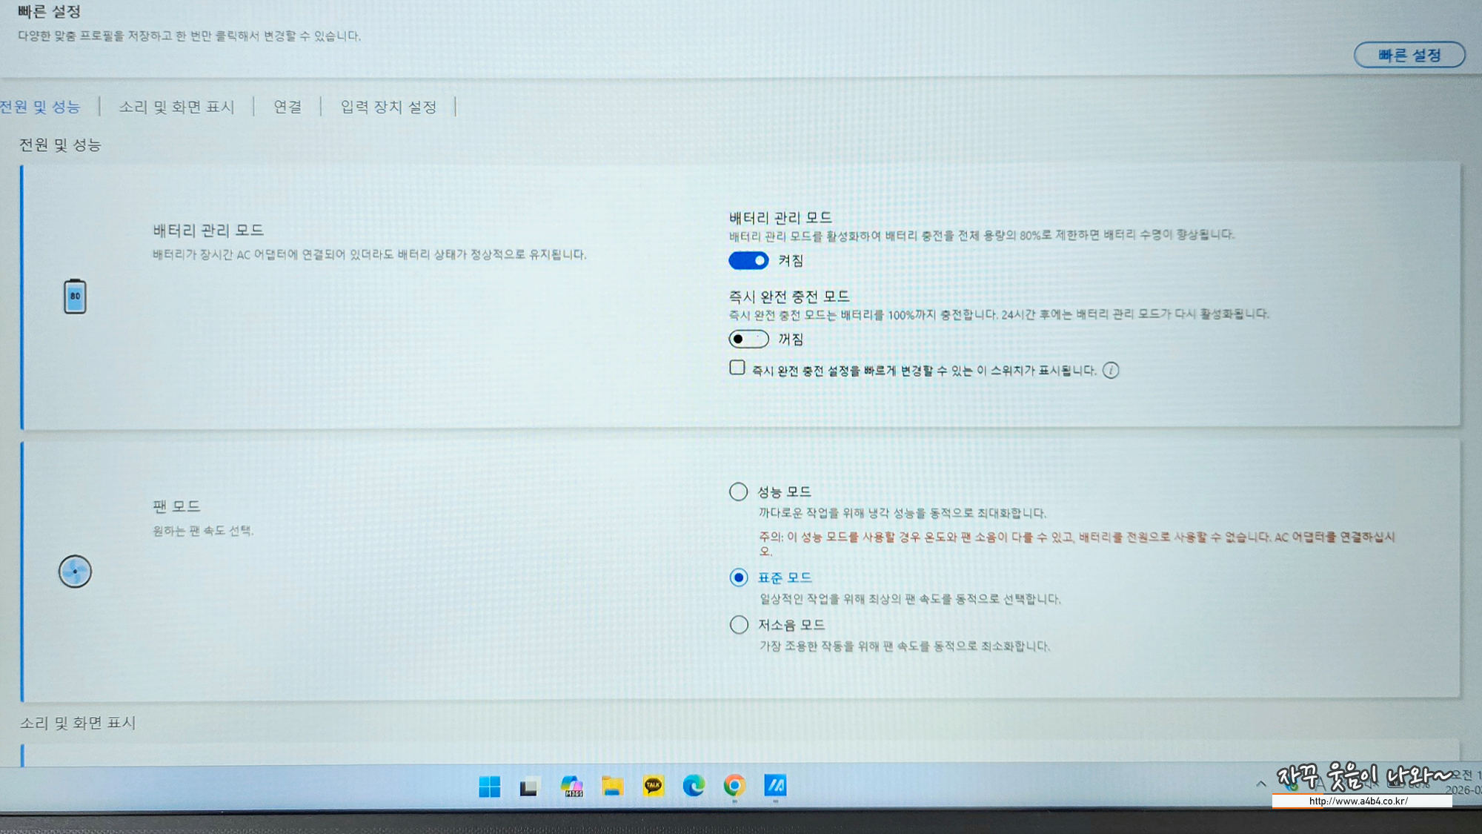Open Google Chrome from the taskbar
Image resolution: width=1482 pixels, height=834 pixels.
(x=734, y=786)
